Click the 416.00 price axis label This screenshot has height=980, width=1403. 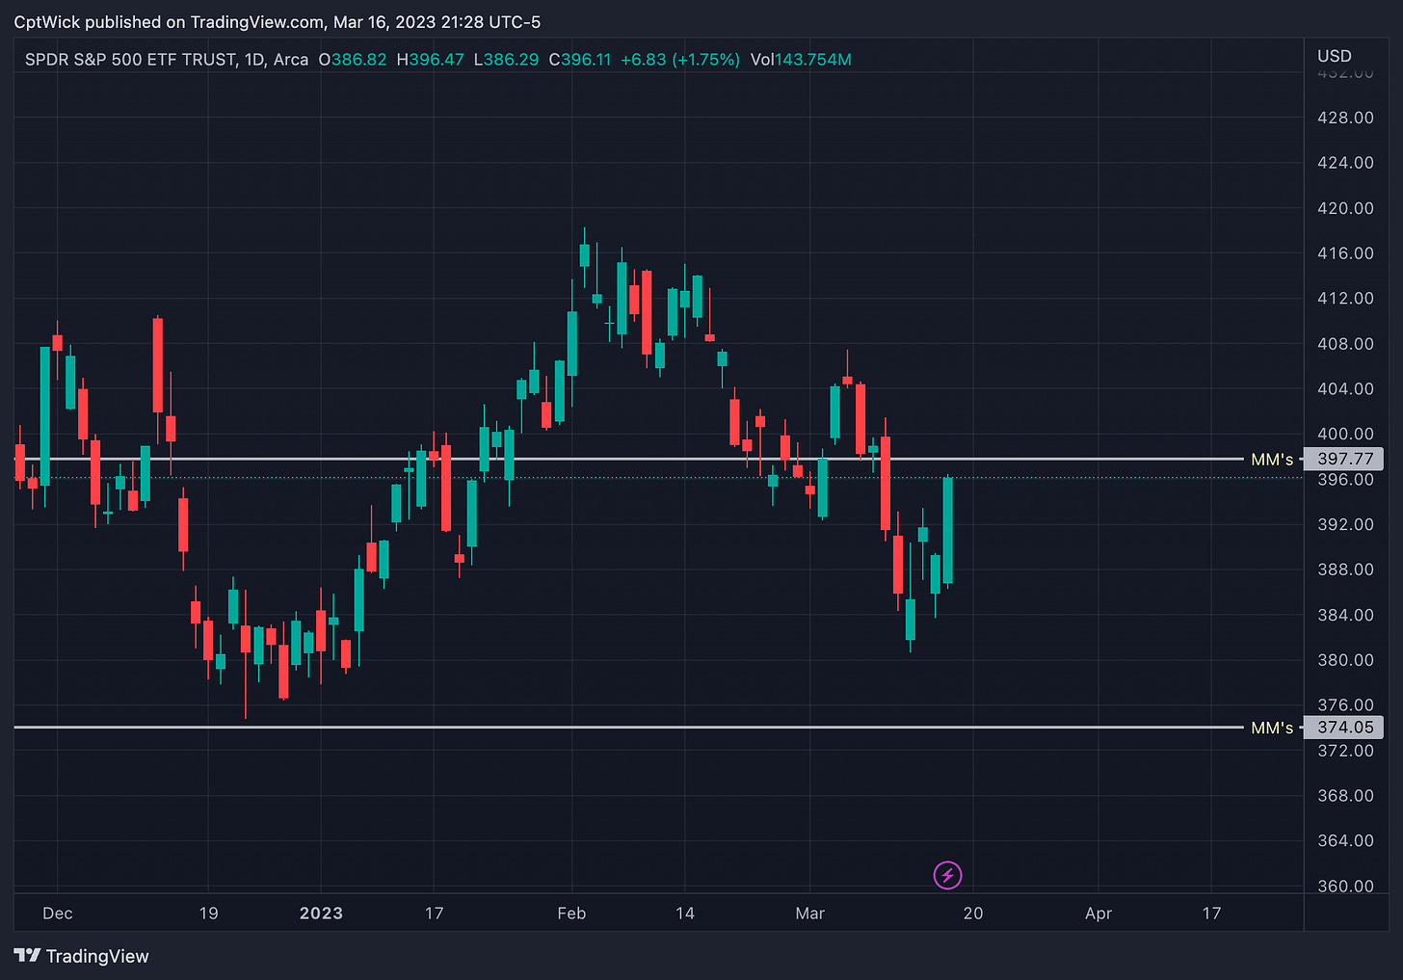1345,253
